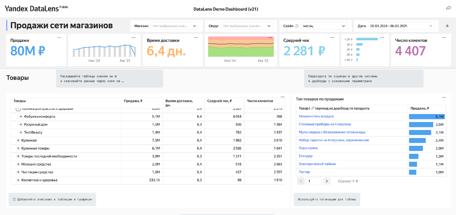Open the Скейл help question-mark icon
This screenshot has height=215, width=456.
(x=297, y=26)
